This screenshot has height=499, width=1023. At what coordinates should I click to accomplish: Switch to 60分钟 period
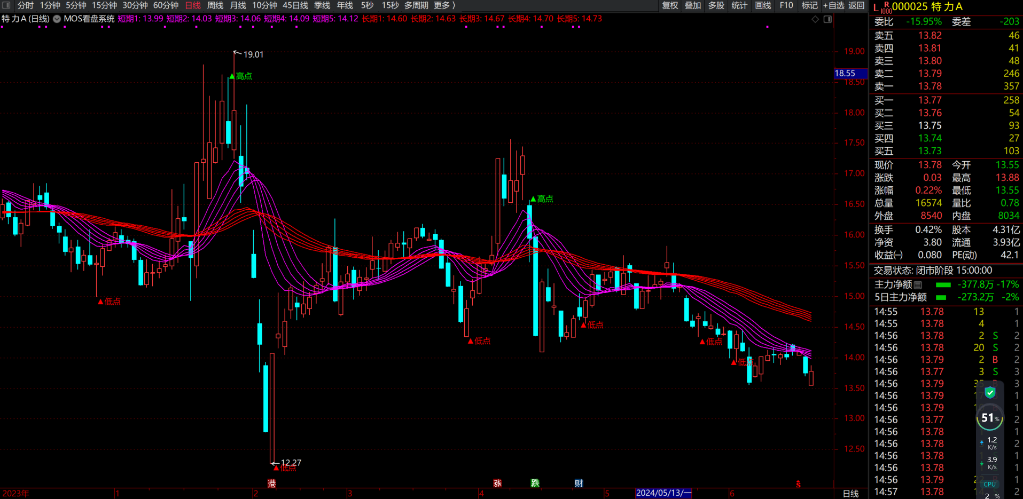pos(166,5)
